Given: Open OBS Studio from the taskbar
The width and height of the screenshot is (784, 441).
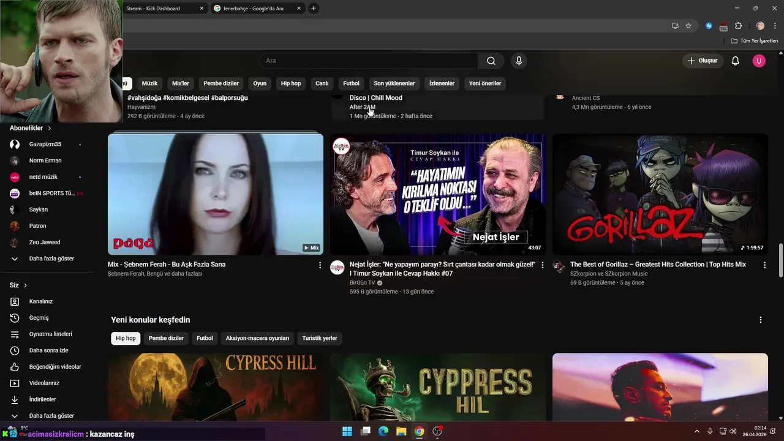Looking at the screenshot, I should [437, 431].
